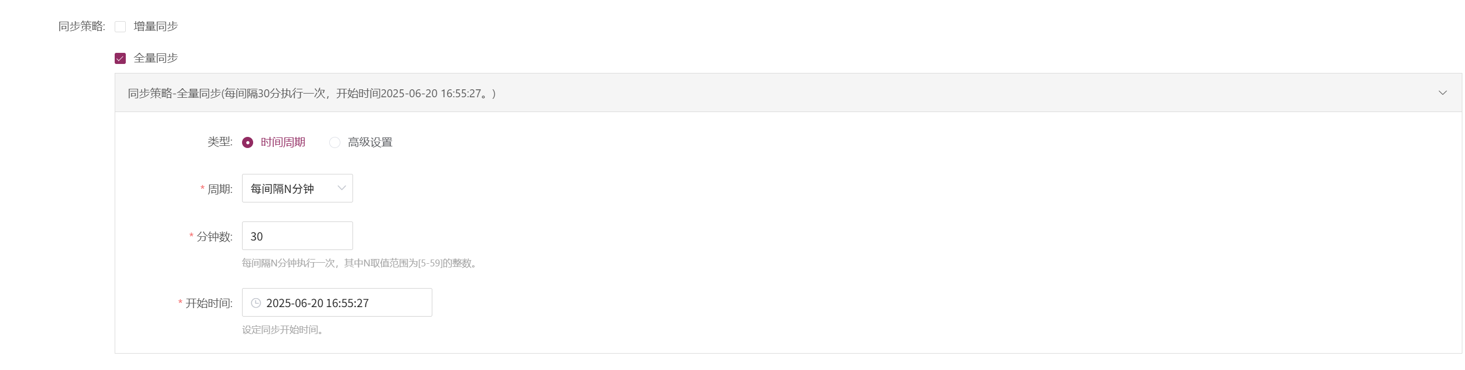Click the 同步策略-全量同步 panel header text
1465x370 pixels.
click(x=312, y=93)
